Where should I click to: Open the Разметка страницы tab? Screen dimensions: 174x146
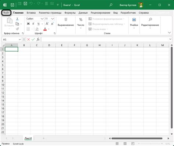coord(50,13)
